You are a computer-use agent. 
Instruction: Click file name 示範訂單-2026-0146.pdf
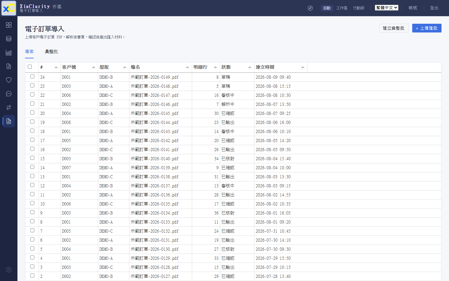point(155,104)
